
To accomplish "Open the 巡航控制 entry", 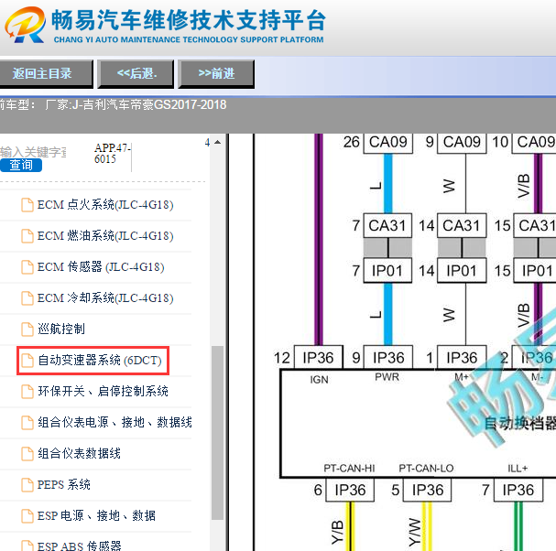I will click(61, 329).
